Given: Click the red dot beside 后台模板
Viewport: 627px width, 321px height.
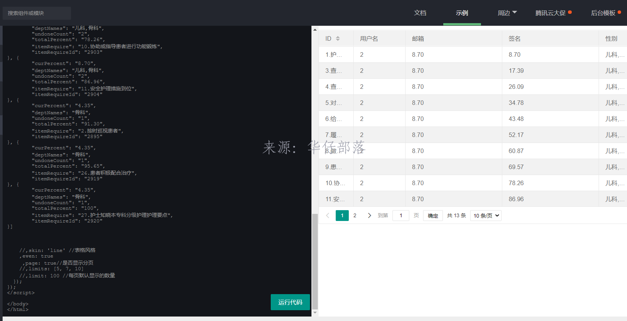Looking at the screenshot, I should 620,12.
